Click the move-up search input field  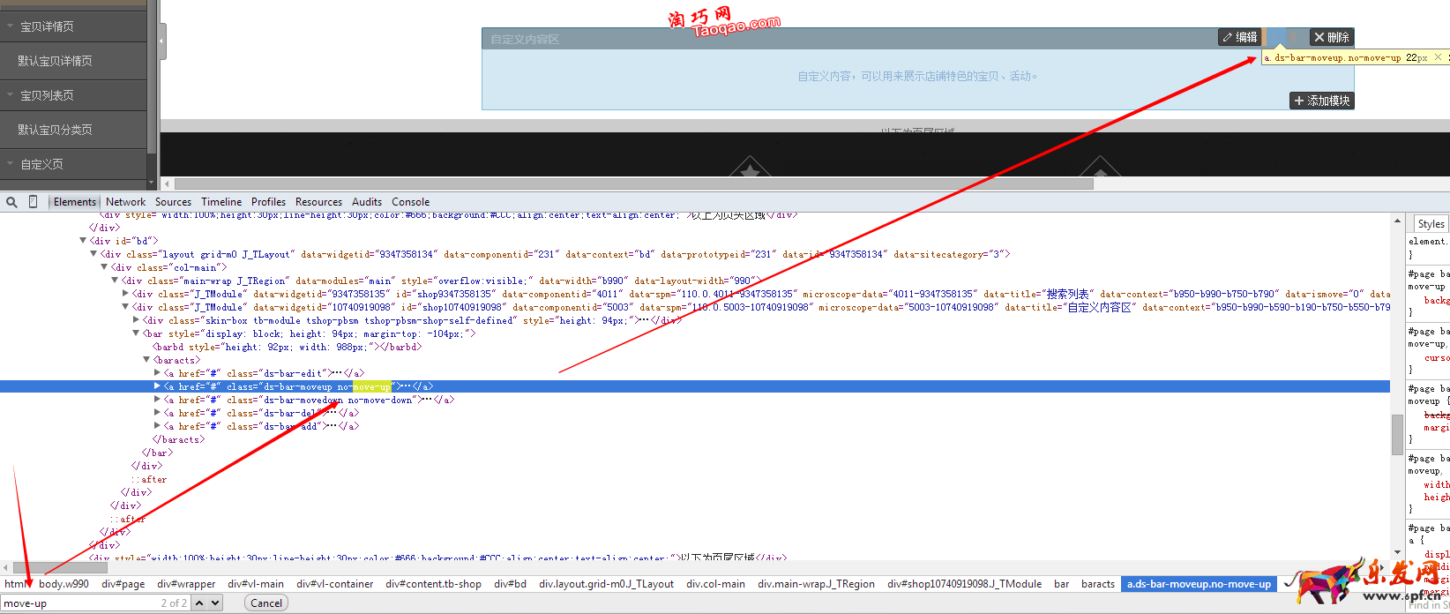[79, 603]
